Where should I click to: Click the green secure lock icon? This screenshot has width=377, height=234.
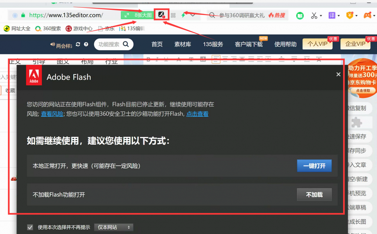23,15
